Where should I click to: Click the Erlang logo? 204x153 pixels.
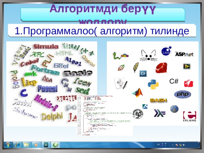pyautogui.click(x=190, y=116)
